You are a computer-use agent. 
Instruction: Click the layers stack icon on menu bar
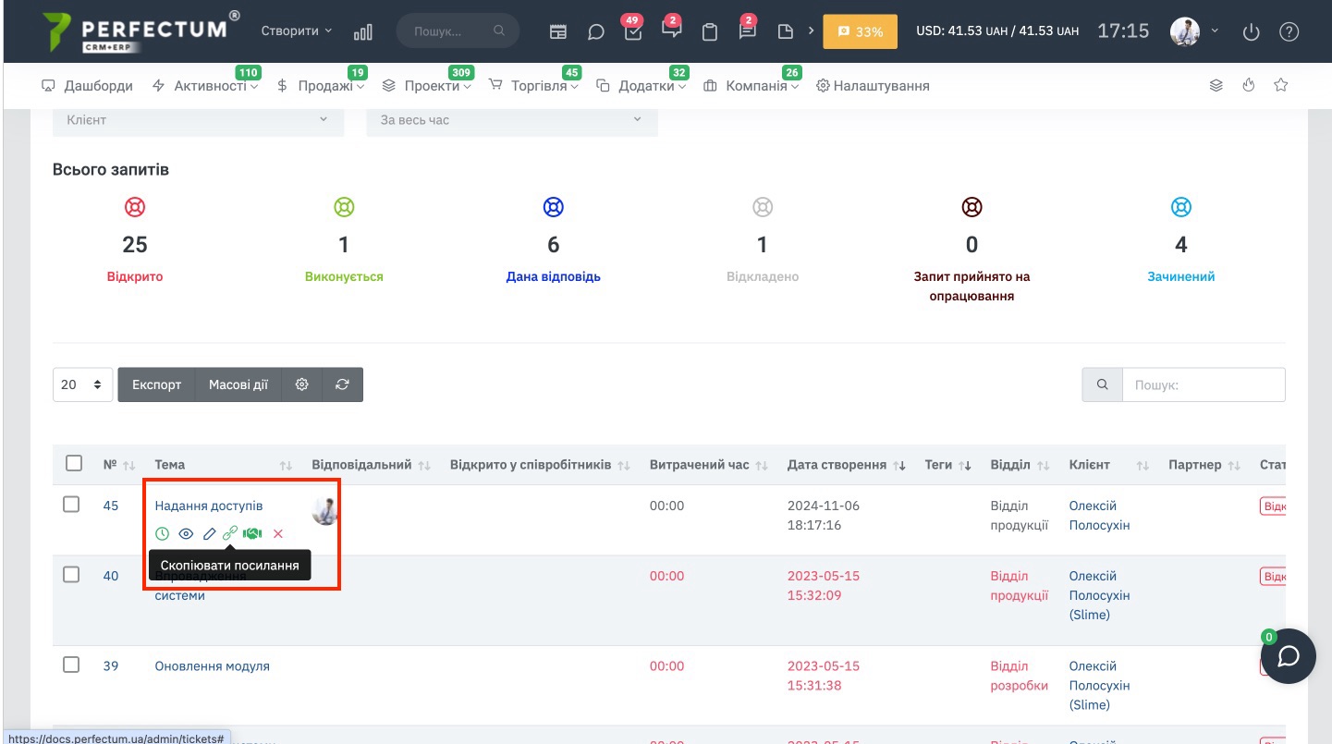(1216, 85)
